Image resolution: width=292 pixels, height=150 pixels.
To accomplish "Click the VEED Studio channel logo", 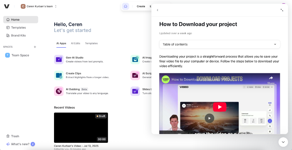I will pyautogui.click(x=165, y=80).
